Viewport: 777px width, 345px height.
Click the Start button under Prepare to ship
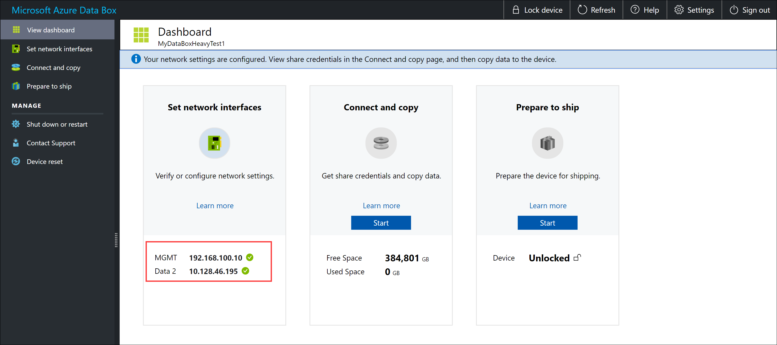pyautogui.click(x=547, y=222)
